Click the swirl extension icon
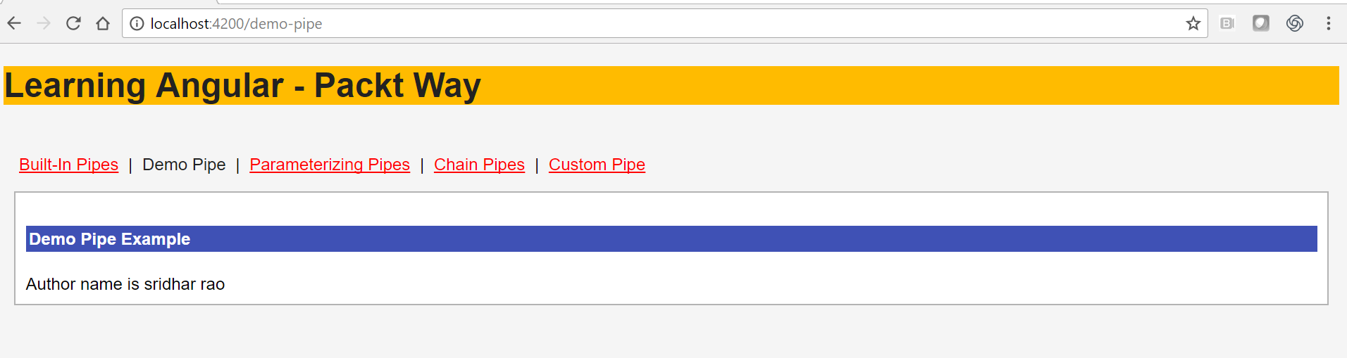 tap(1294, 23)
